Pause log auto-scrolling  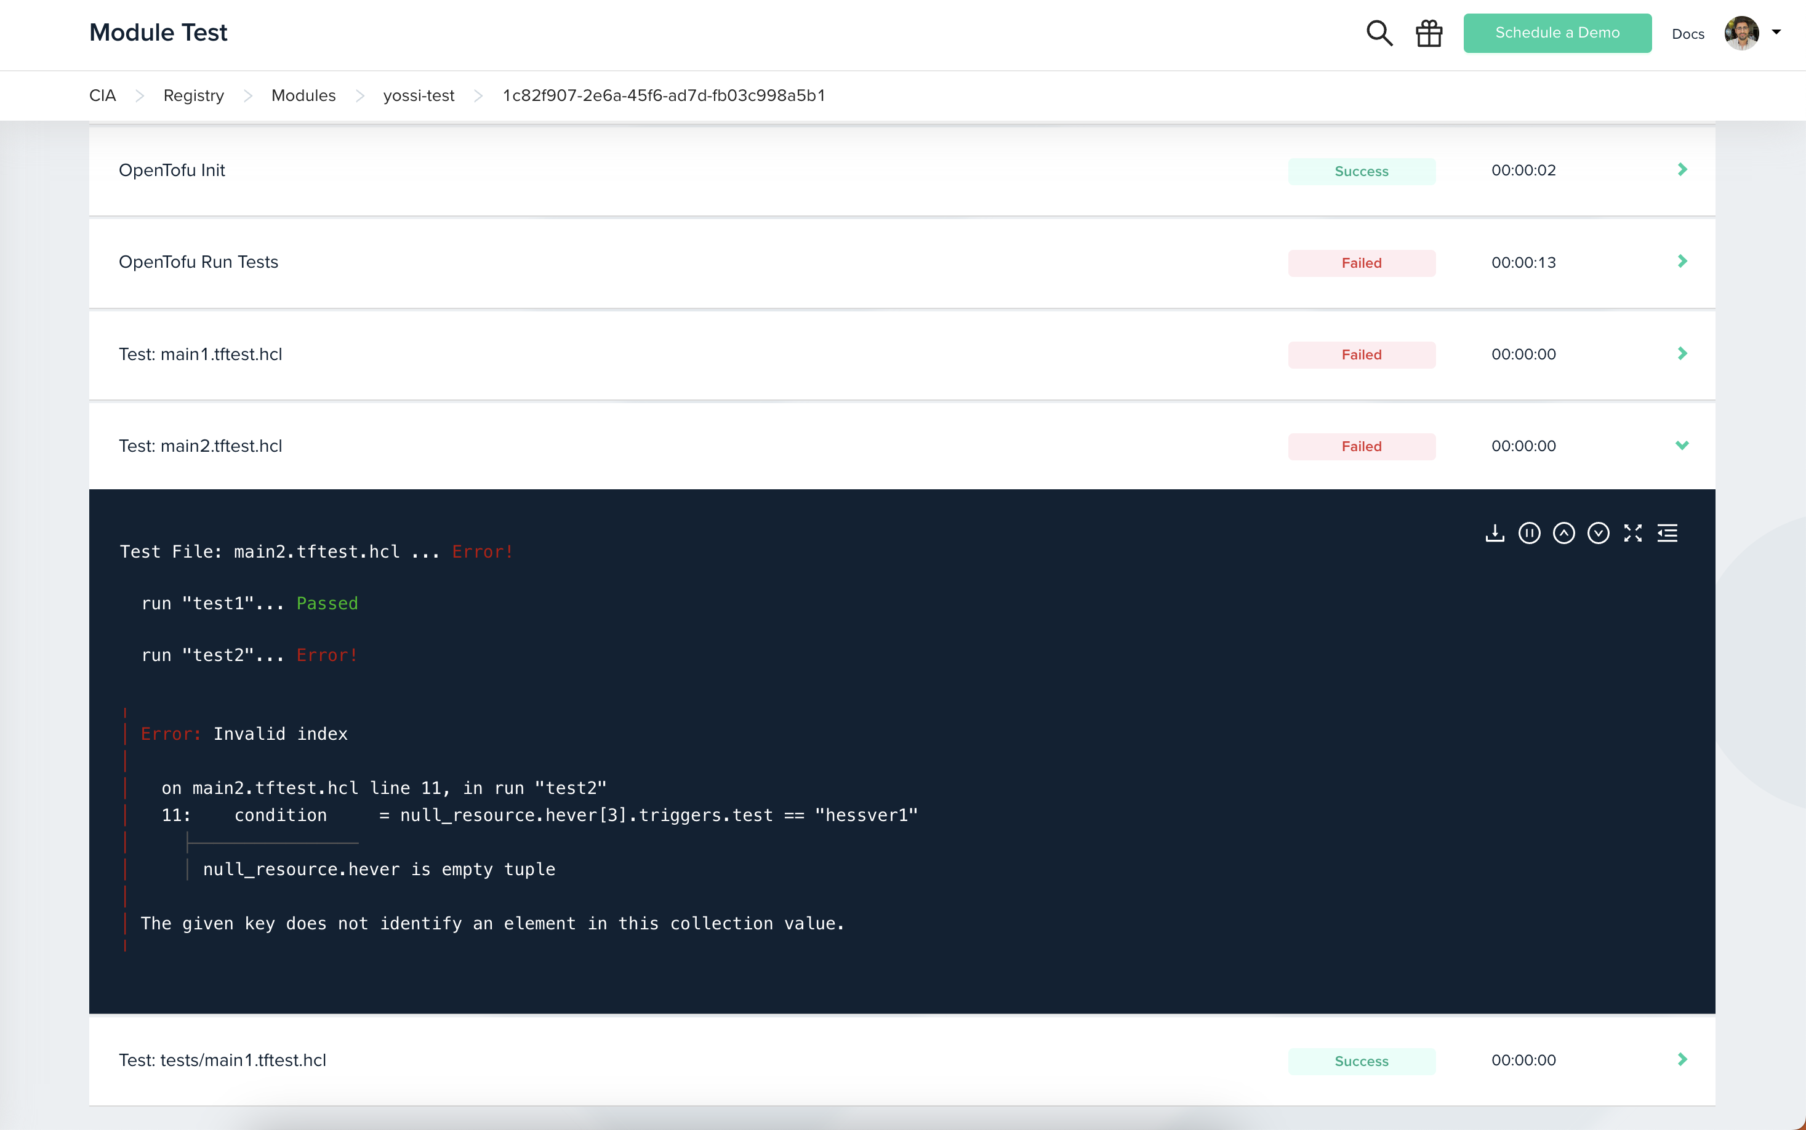point(1529,533)
